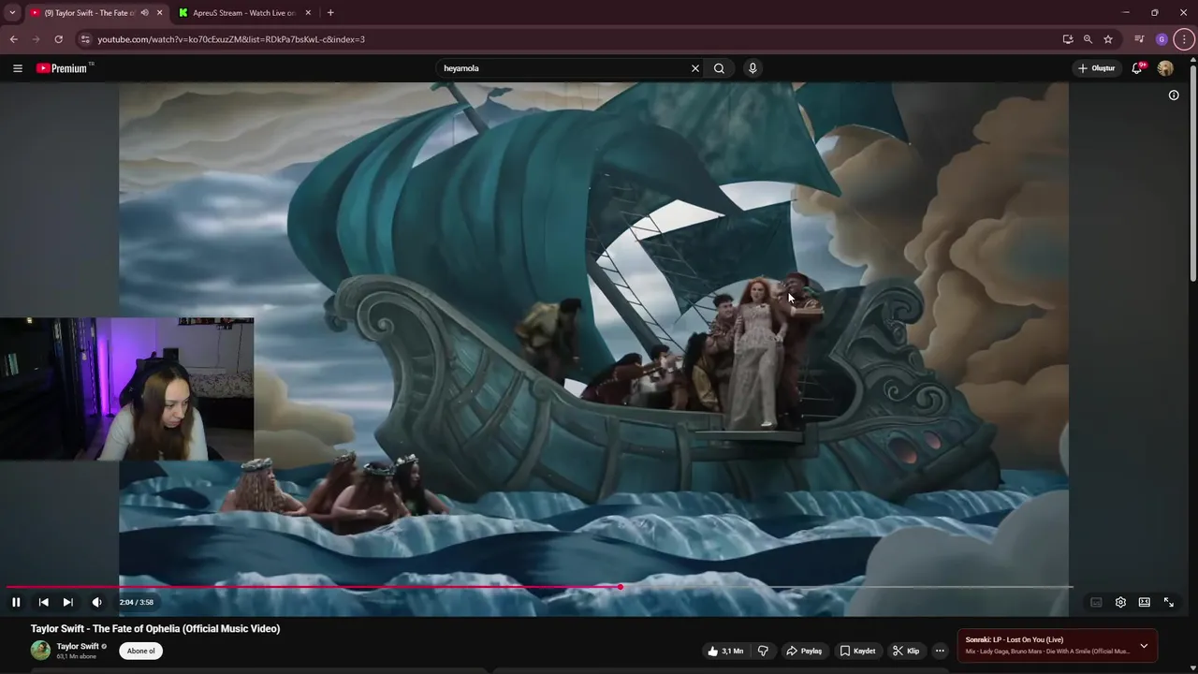Switch to ApreuS Stream browser tab
The height and width of the screenshot is (674, 1198).
coord(245,13)
